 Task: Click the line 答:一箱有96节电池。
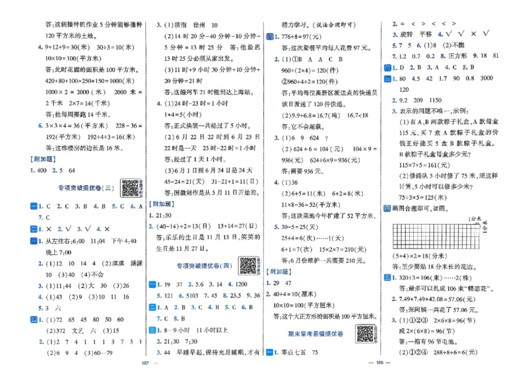click(428, 342)
